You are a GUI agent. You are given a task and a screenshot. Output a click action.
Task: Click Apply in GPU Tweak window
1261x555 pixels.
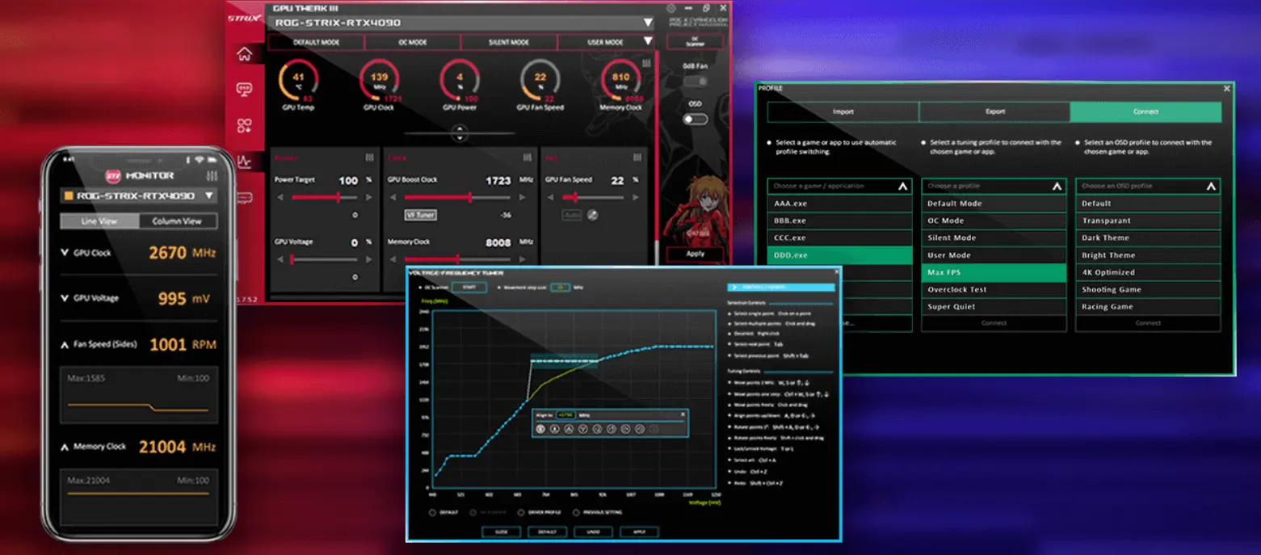click(695, 254)
